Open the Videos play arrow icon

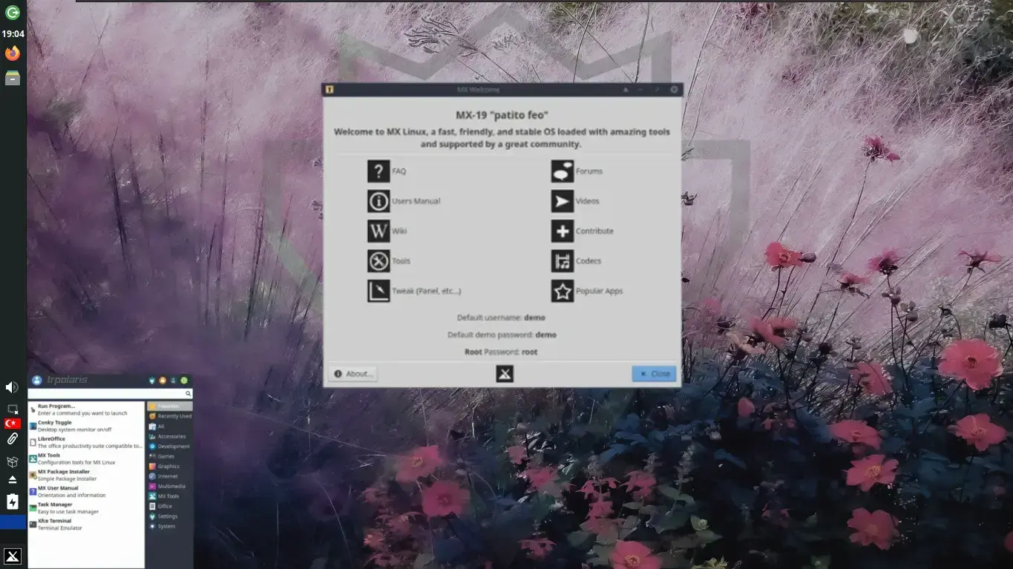(x=563, y=201)
